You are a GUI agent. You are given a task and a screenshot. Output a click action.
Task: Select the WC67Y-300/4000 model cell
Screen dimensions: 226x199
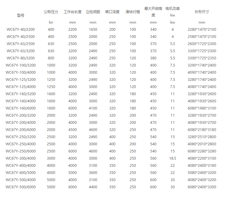coord(21,158)
